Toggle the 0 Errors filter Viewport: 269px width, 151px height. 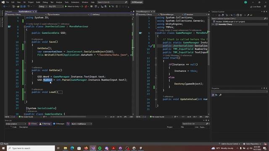[x=33, y=124]
